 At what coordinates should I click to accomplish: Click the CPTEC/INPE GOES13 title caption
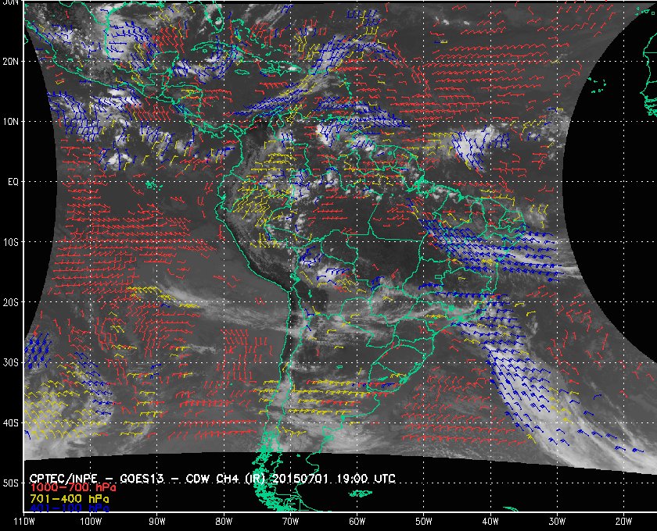click(x=213, y=479)
